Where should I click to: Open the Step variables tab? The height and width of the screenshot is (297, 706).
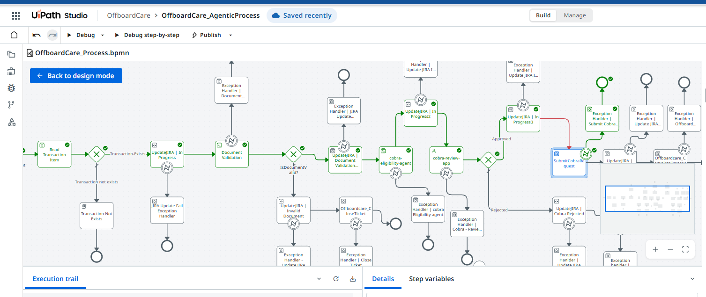(x=431, y=279)
